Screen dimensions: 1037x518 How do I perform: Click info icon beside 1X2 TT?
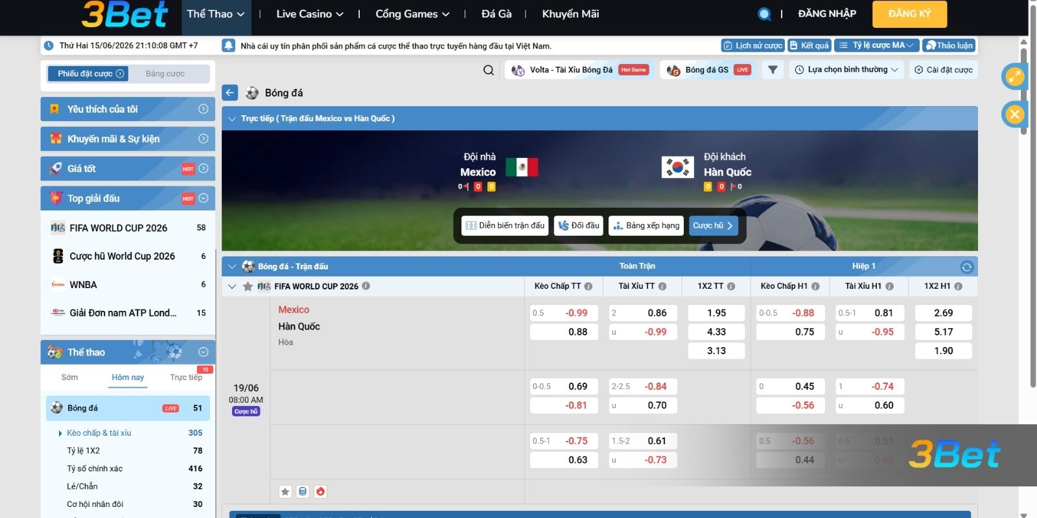coord(731,286)
